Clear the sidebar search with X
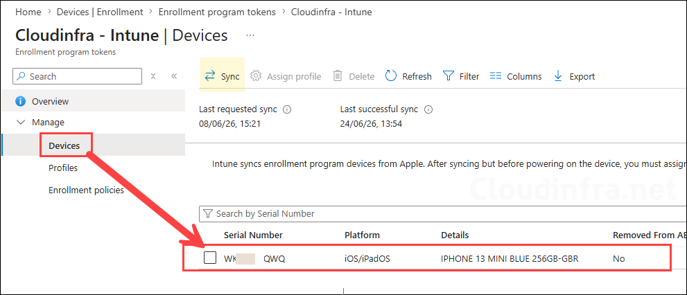The image size is (687, 295). tap(153, 76)
